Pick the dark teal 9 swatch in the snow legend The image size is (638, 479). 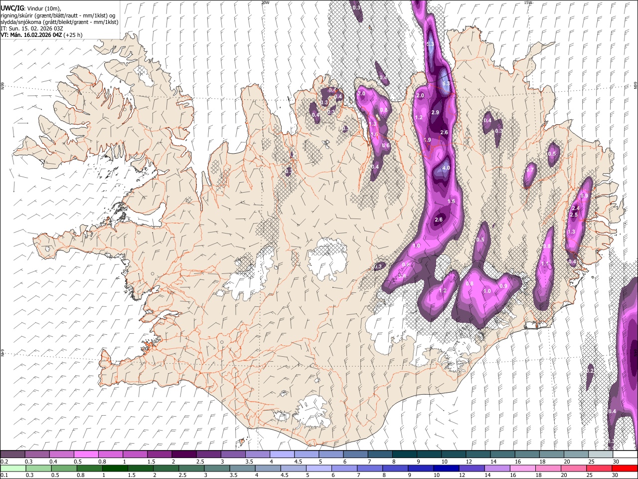pos(429,454)
